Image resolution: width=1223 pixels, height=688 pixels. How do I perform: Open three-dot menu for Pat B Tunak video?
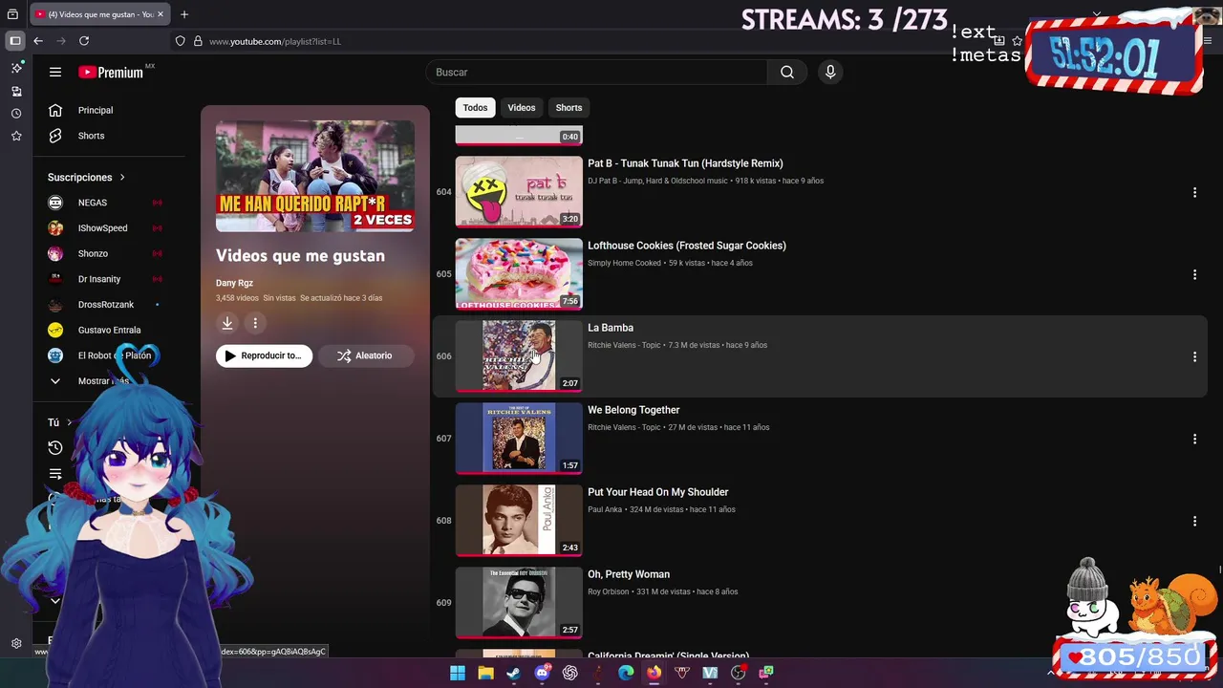click(x=1194, y=192)
